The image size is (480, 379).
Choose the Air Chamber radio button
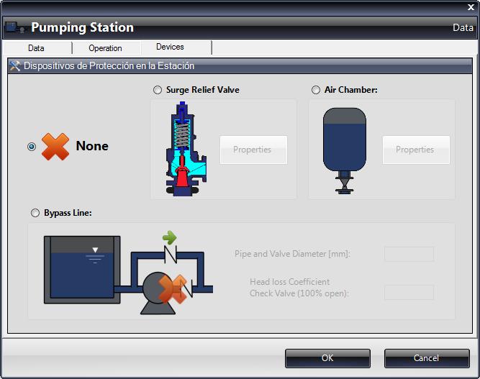point(316,91)
